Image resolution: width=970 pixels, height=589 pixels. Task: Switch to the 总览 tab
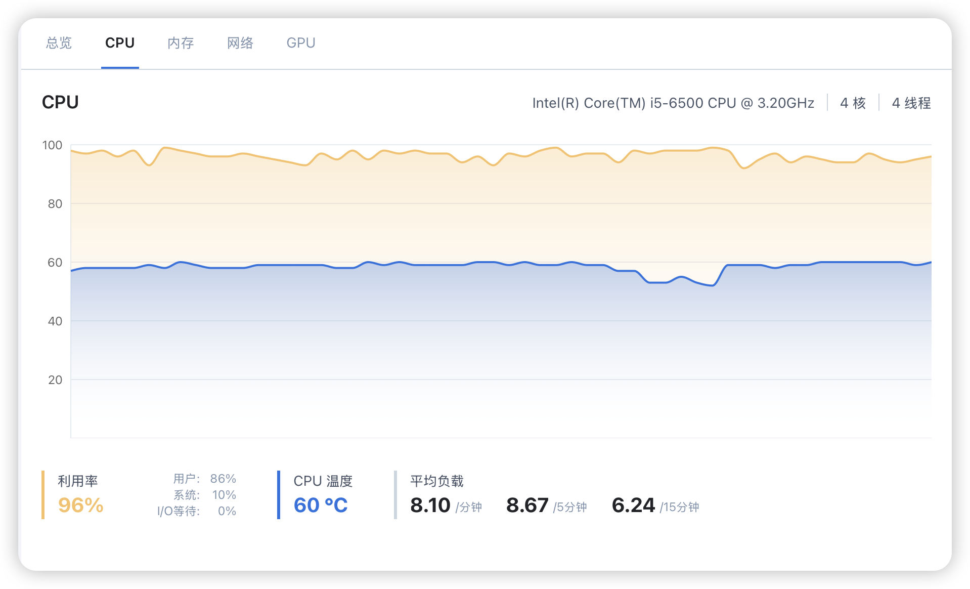click(59, 43)
